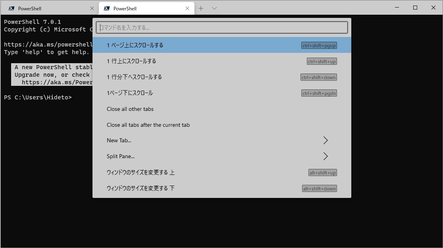Image resolution: width=443 pixels, height=248 pixels.
Task: Expand the Split Pane submenu chevron
Action: 326,156
